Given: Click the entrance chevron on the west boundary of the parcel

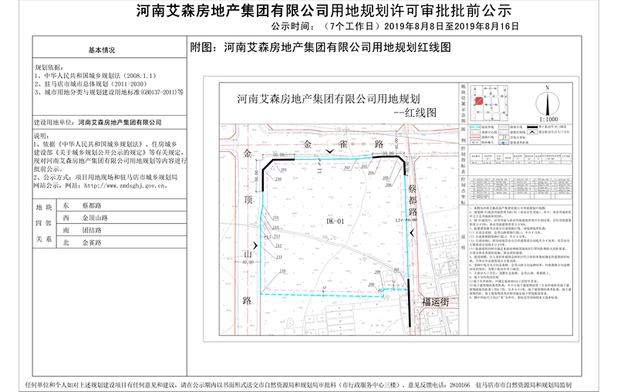Looking at the screenshot, I should coord(255,245).
